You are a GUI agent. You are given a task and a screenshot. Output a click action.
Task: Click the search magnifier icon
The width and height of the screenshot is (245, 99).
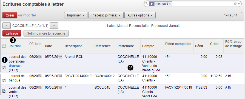(x=146, y=4)
